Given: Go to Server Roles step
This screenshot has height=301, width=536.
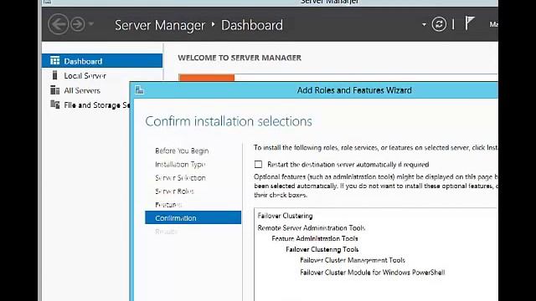Looking at the screenshot, I should coord(174,191).
